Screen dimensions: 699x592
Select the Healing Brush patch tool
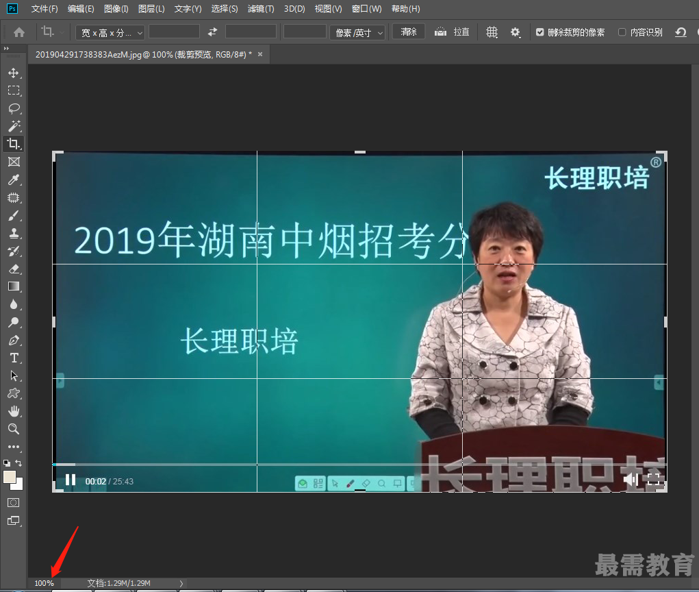[x=14, y=197]
